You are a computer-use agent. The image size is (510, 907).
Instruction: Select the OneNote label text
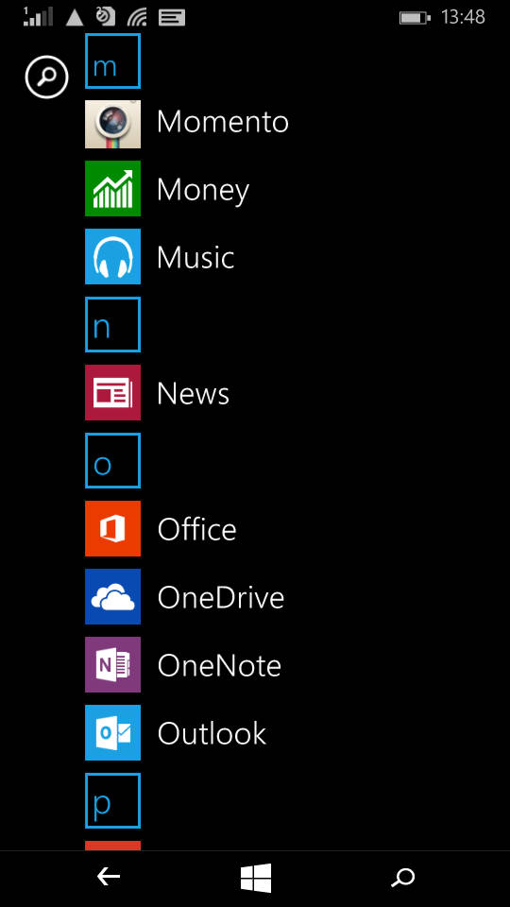219,666
